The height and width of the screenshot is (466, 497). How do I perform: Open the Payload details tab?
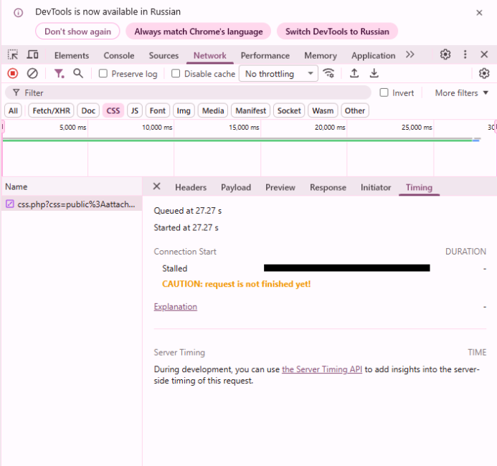point(236,187)
